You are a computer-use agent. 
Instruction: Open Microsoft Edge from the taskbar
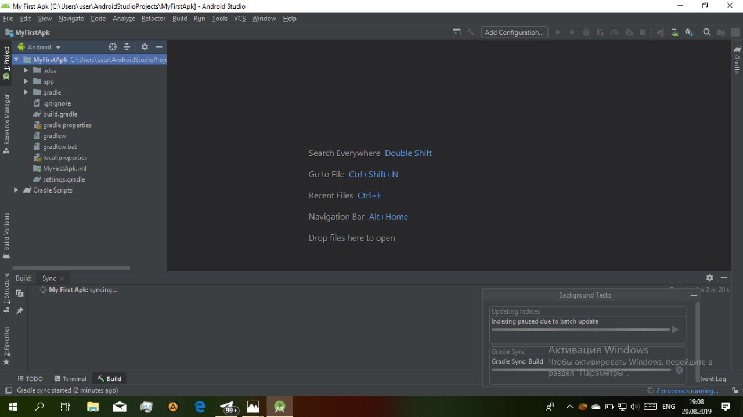point(200,407)
